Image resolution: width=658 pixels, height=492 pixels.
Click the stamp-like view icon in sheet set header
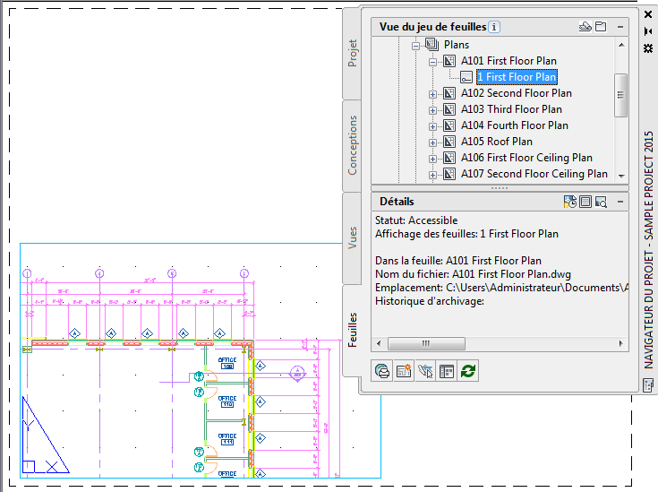point(585,27)
